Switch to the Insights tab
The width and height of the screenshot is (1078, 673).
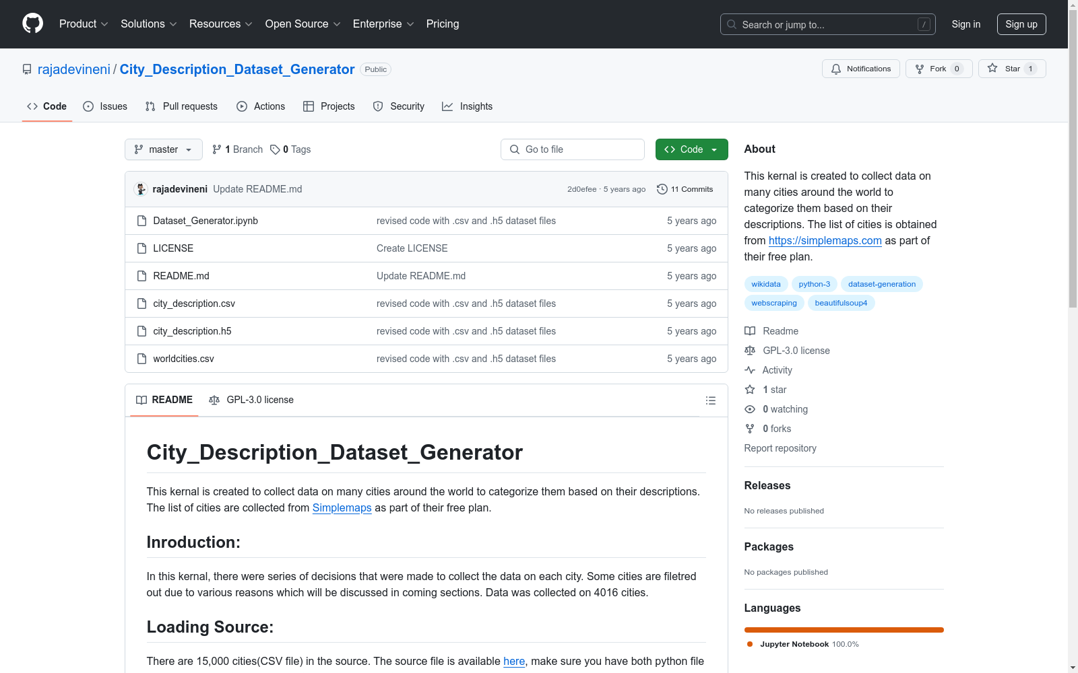468,106
